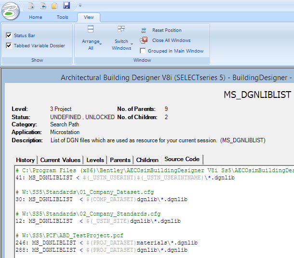The width and height of the screenshot is (294, 258).
Task: Click the 'Microstation' application value
Action: [65, 132]
